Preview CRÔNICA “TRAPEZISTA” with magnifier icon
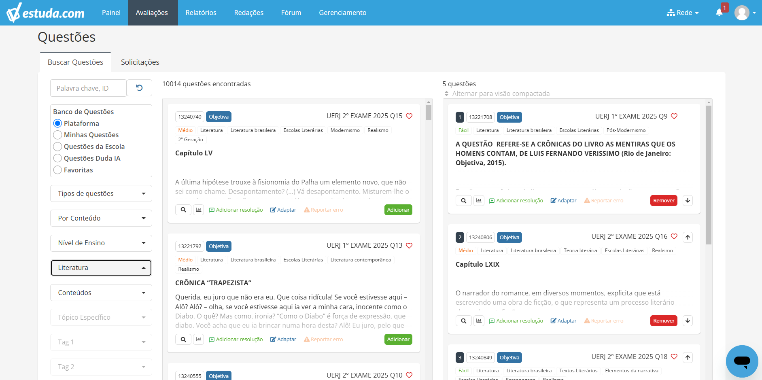The image size is (762, 380). tap(183, 339)
